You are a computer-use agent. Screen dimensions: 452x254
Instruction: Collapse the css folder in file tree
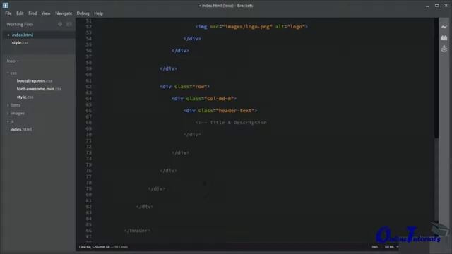click(12, 73)
